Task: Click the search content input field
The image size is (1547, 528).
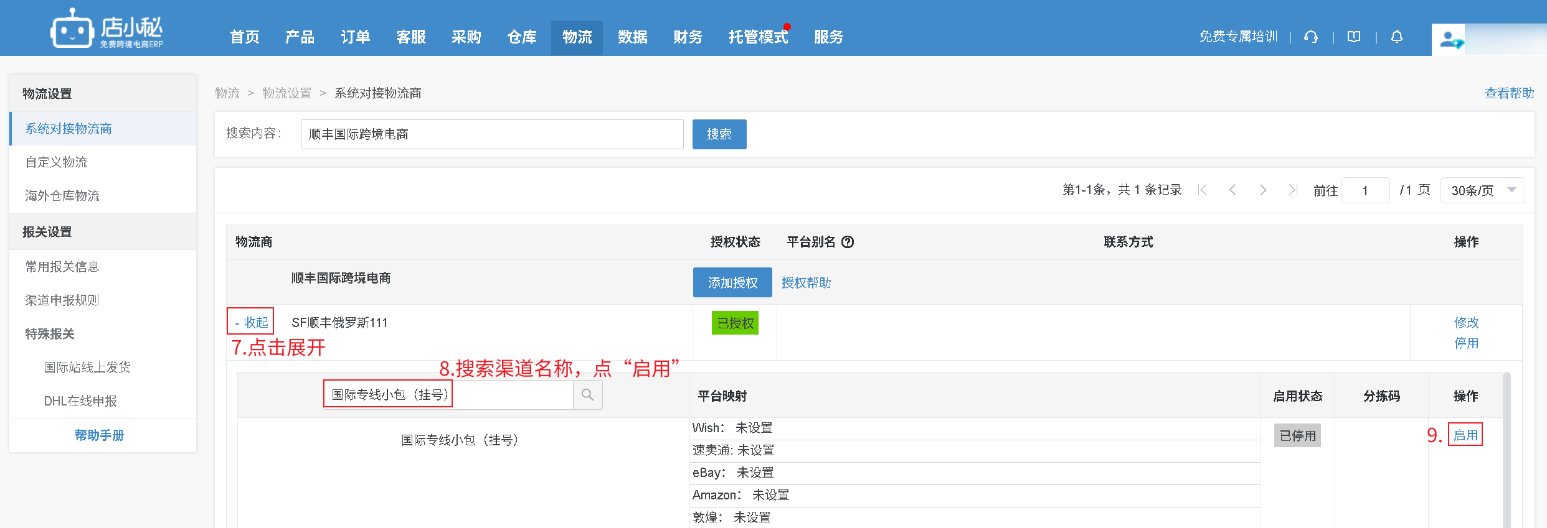Action: coord(491,134)
